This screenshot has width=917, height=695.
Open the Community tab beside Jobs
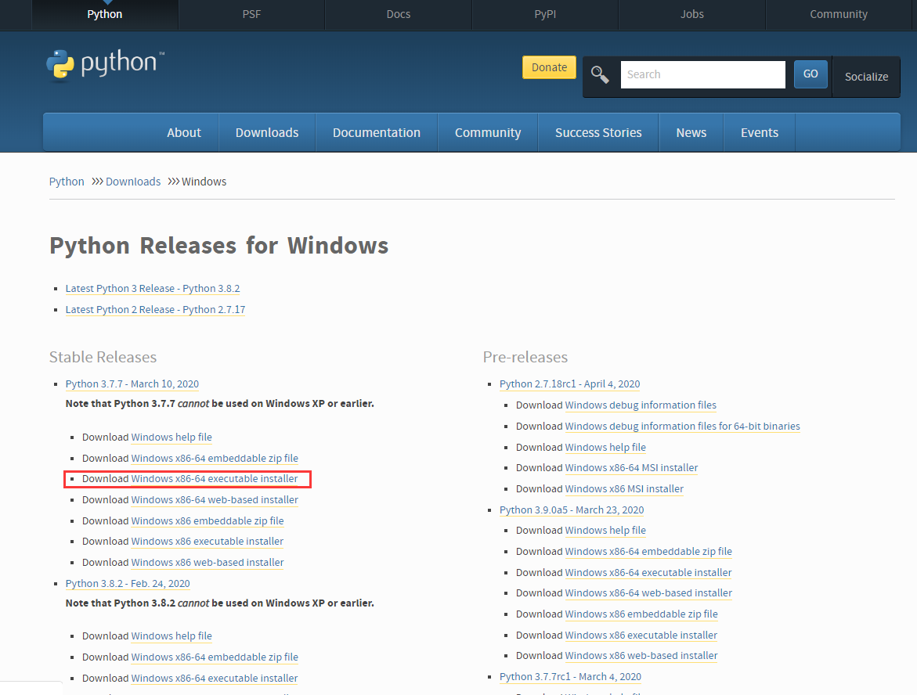coord(839,14)
